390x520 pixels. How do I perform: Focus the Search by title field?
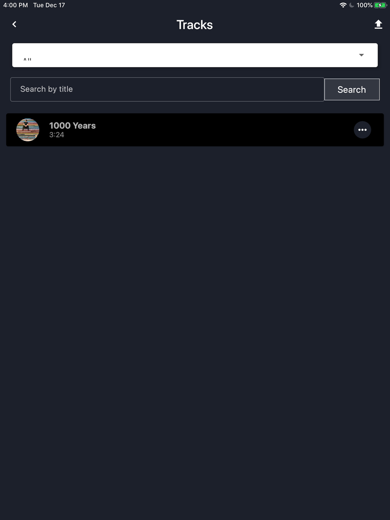point(167,89)
